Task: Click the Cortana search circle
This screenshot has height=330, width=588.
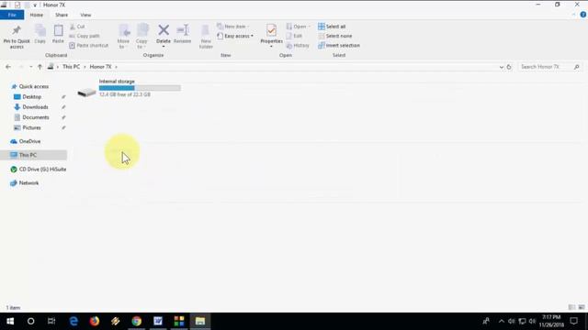Action: pos(30,321)
